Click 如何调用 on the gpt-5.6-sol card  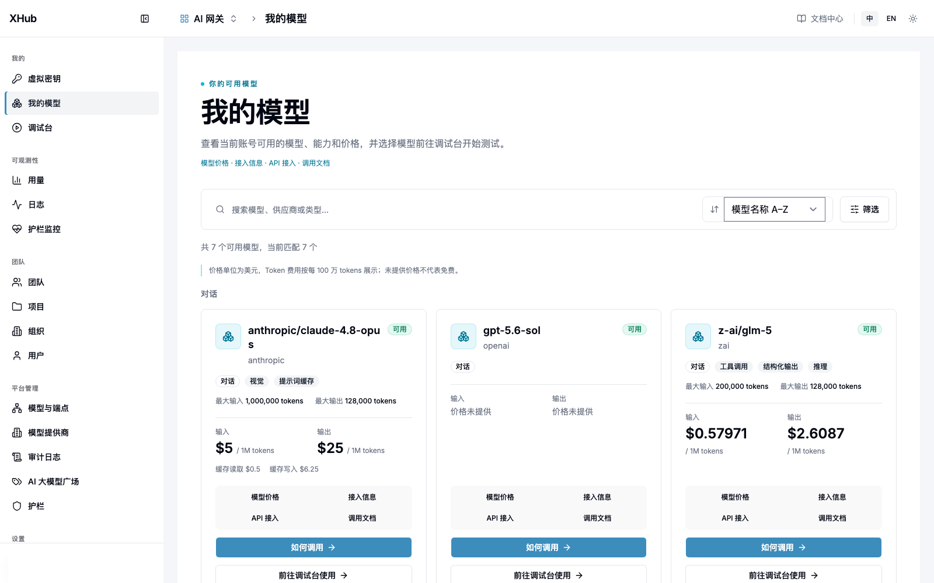pyautogui.click(x=549, y=547)
